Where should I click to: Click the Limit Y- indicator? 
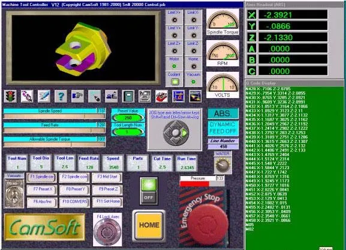(194, 35)
